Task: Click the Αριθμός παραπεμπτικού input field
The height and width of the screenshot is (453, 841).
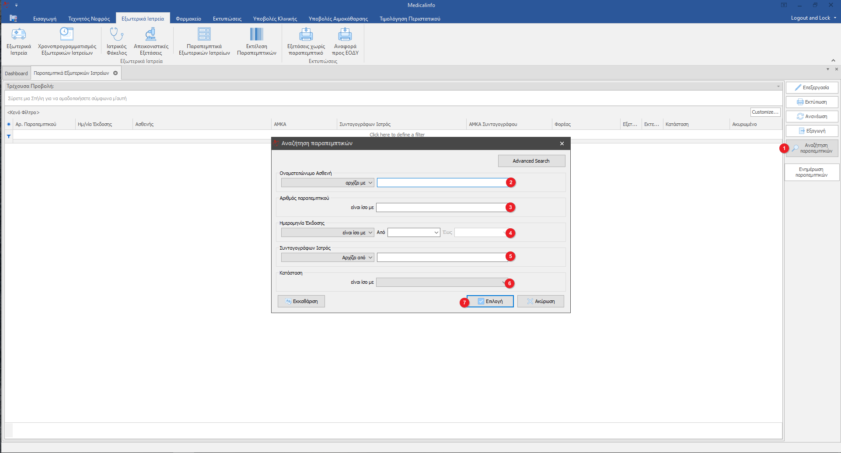Action: [442, 208]
